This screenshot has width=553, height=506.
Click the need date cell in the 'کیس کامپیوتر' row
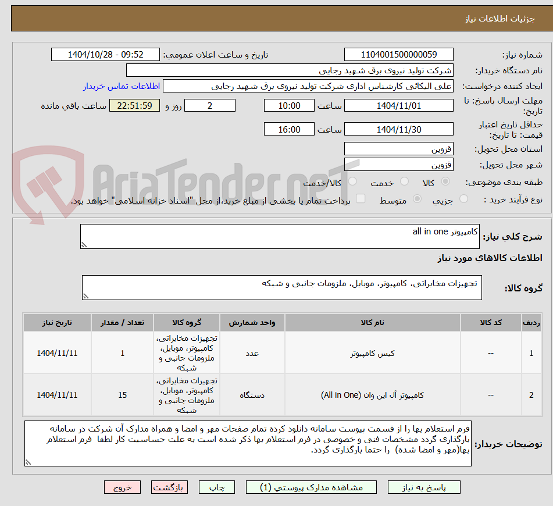[x=57, y=353]
